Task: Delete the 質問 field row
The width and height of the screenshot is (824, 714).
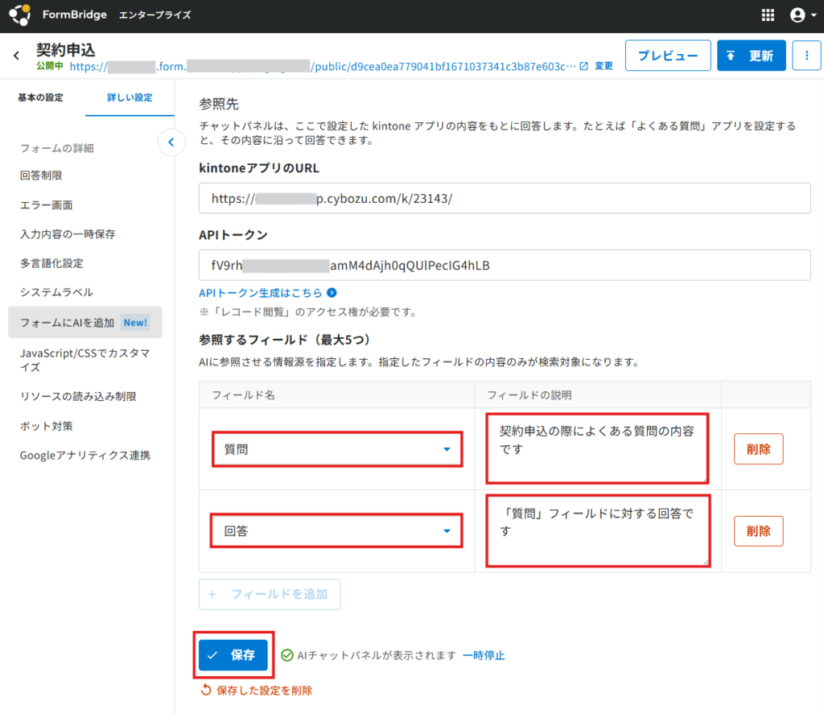Action: point(758,449)
